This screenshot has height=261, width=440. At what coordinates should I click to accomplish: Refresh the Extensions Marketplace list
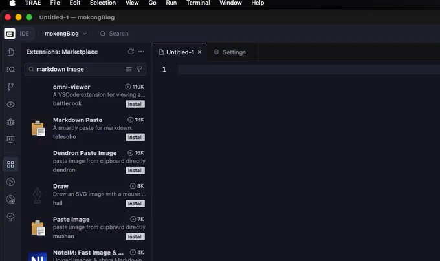click(131, 52)
